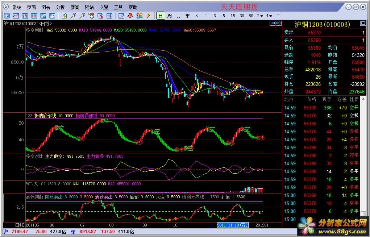Screen dimensions: 370x237
Task: Click the zoom in magnifier icon
Action: point(73,16)
